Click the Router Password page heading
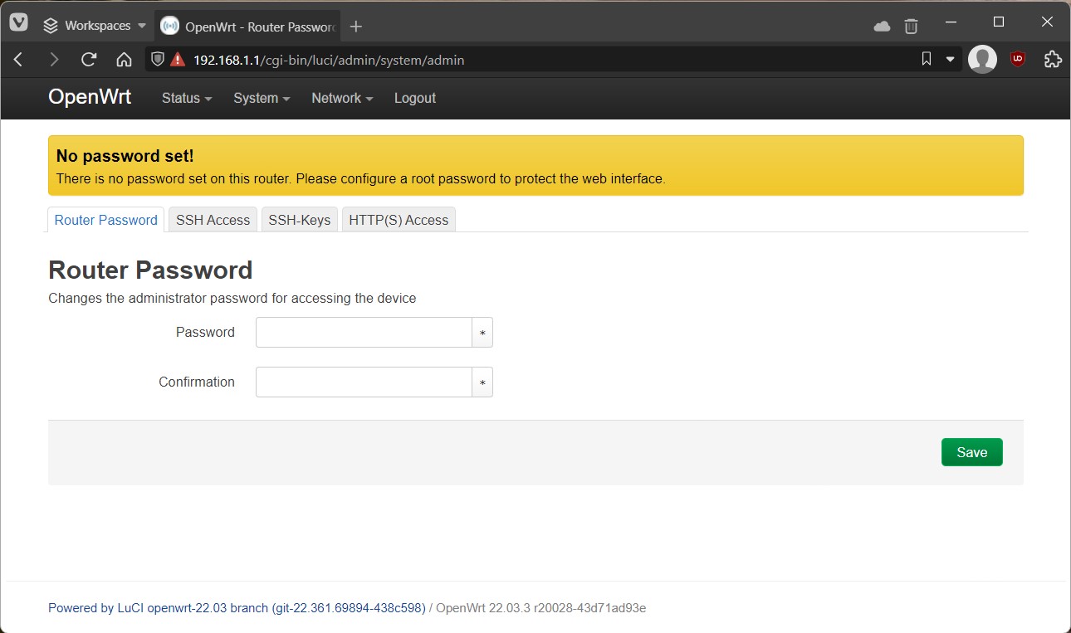 pos(150,270)
